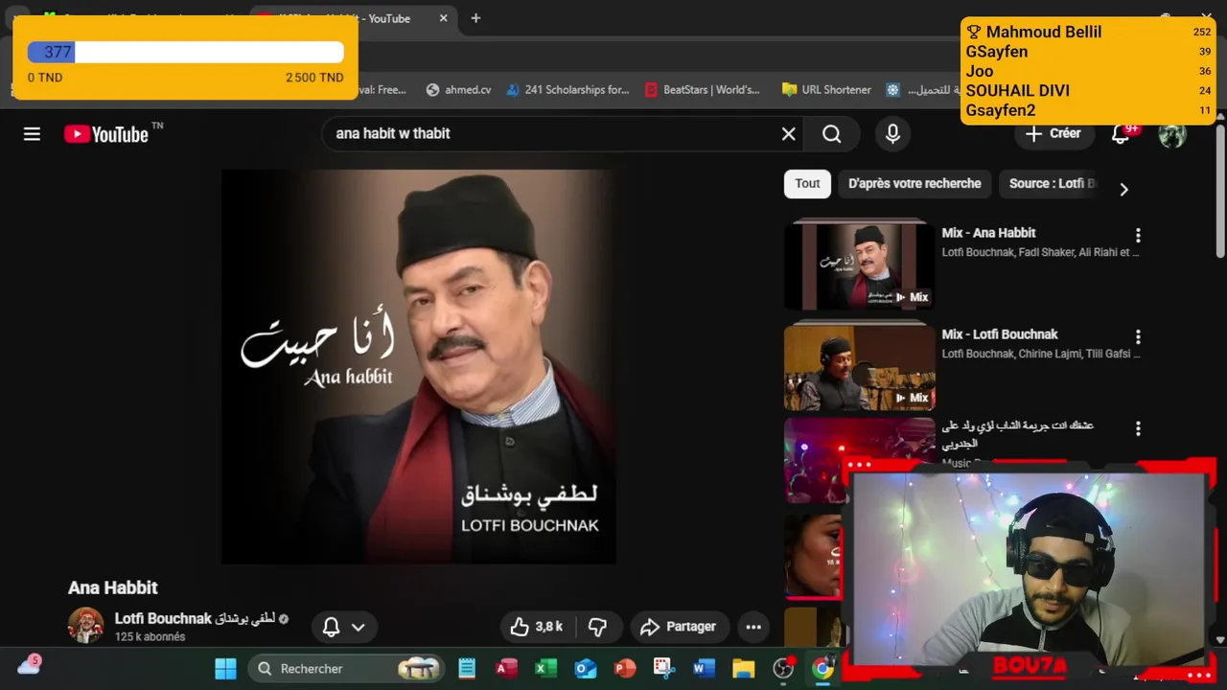Start voice search with the microphone
This screenshot has width=1227, height=690.
[x=892, y=134]
